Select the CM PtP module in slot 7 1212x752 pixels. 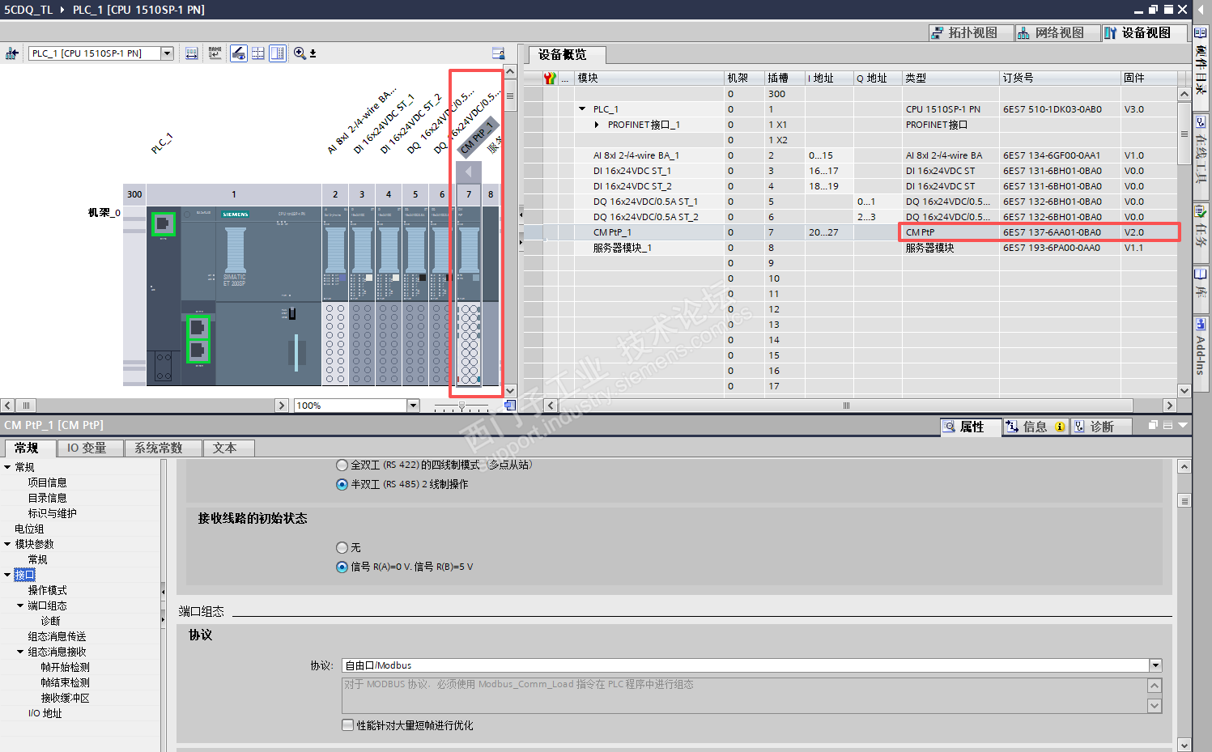(x=469, y=295)
